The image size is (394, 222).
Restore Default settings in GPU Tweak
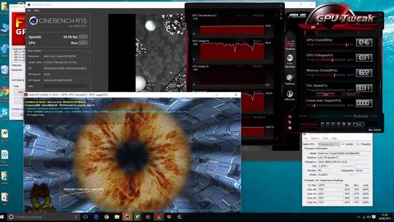pos(361,116)
